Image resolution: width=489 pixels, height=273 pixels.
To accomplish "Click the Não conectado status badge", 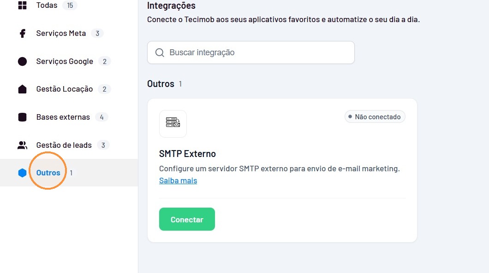I will coord(375,117).
